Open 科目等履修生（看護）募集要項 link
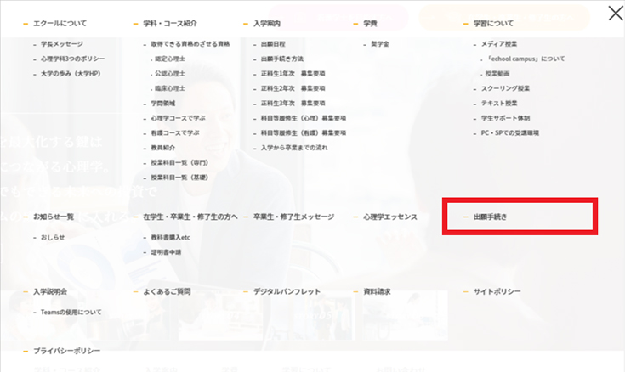 [304, 132]
